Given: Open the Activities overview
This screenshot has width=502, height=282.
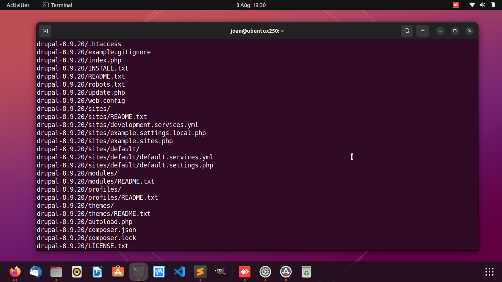Looking at the screenshot, I should pos(18,5).
